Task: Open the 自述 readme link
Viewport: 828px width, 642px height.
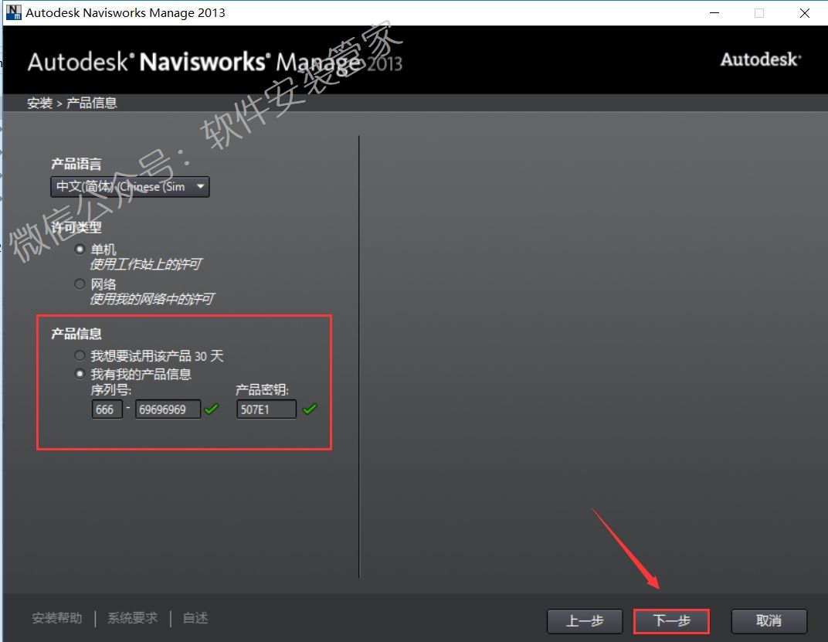Action: [195, 618]
